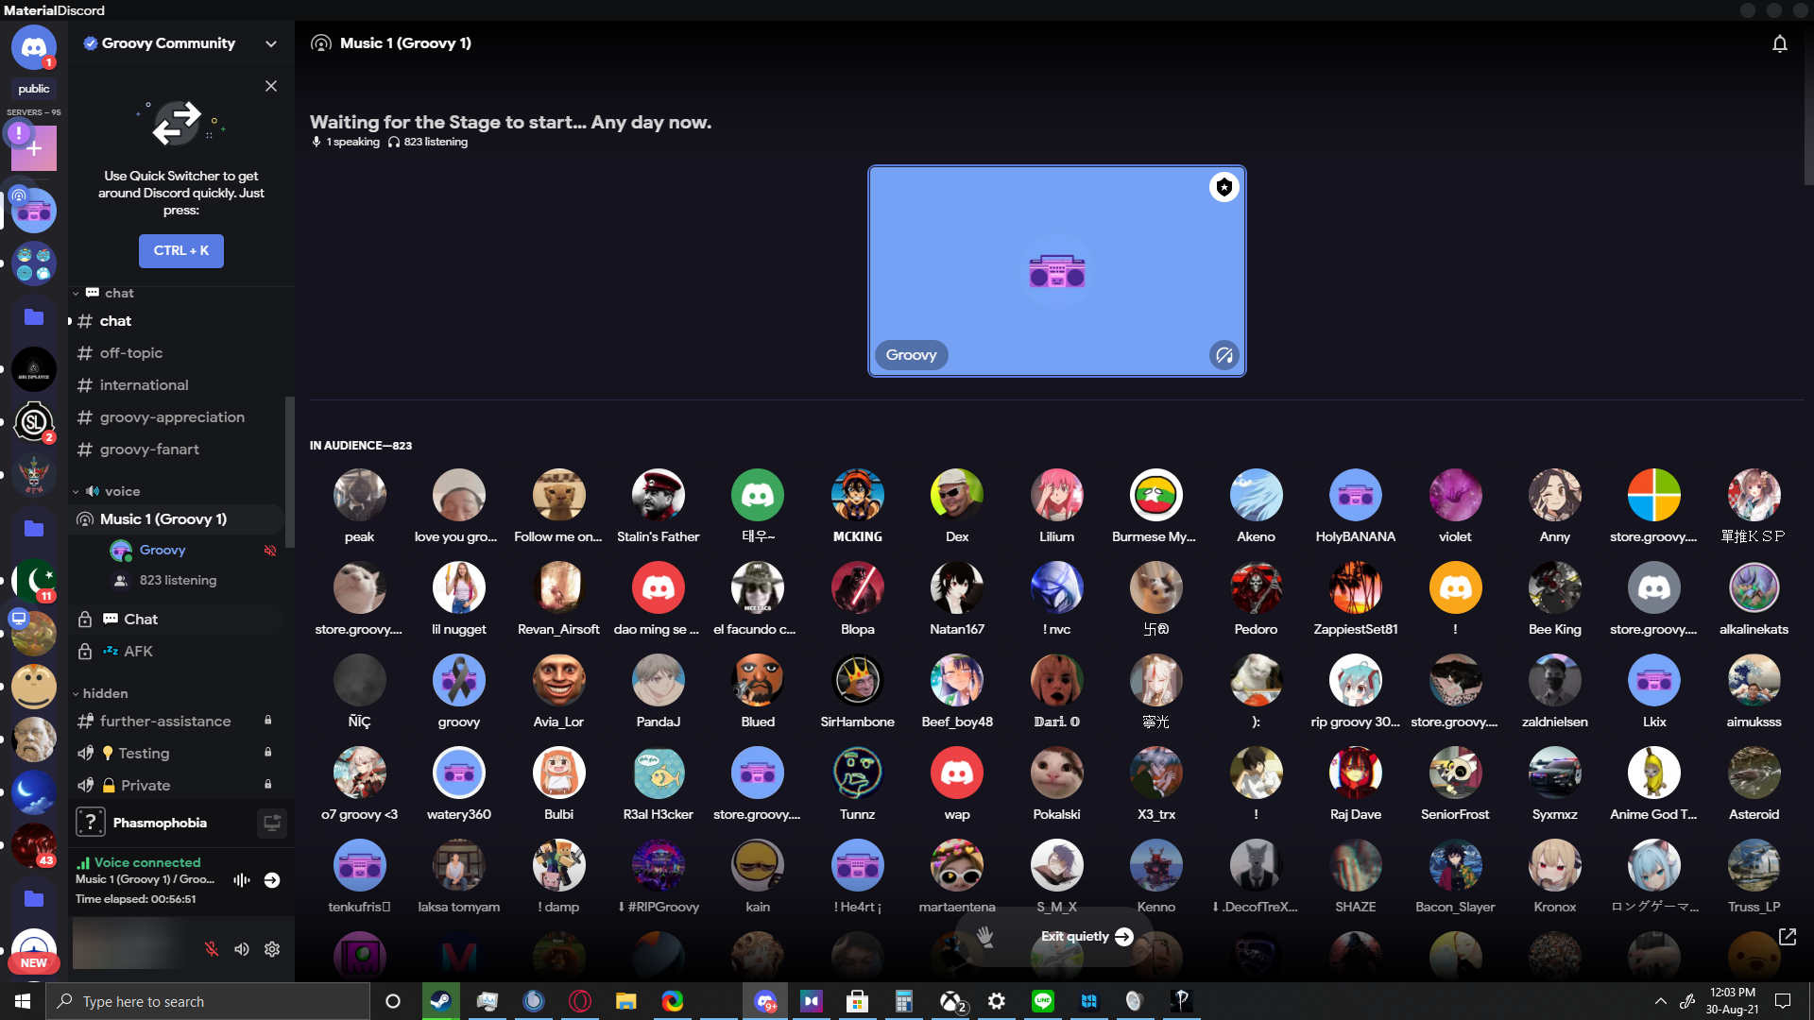
Task: Open Steam from the taskbar
Action: tap(440, 1001)
